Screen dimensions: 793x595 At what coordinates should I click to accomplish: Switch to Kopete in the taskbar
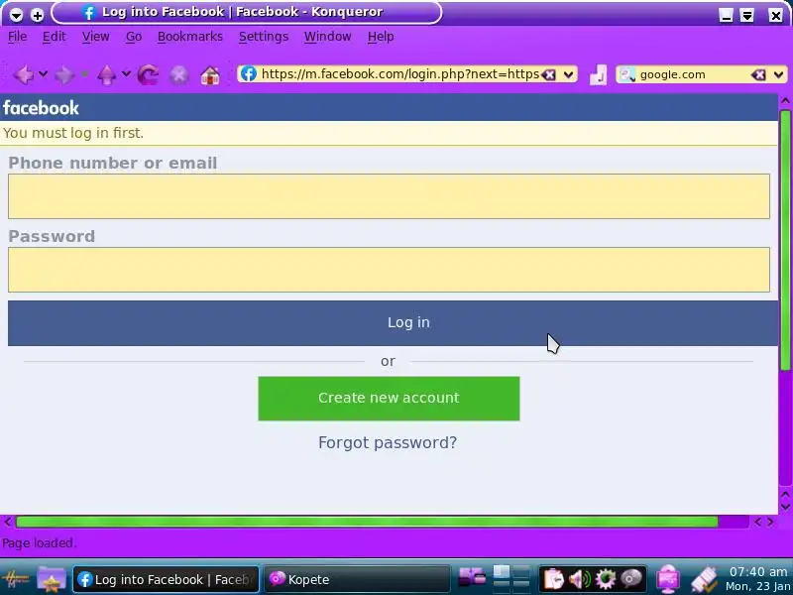point(357,579)
